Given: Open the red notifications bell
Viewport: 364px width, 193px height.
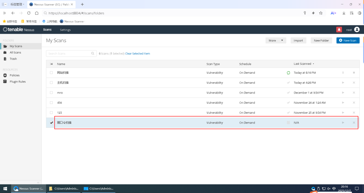Looking at the screenshot, I should (339, 30).
